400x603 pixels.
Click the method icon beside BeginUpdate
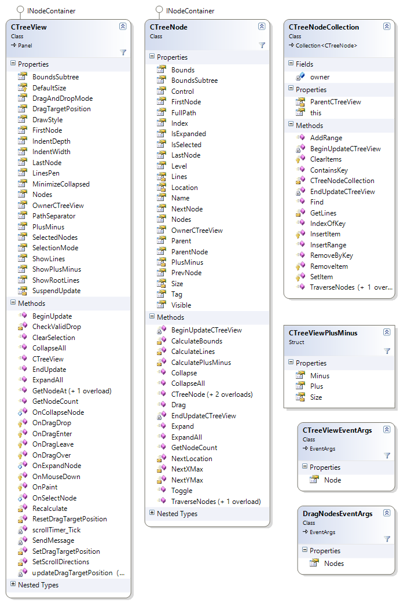coord(23,315)
